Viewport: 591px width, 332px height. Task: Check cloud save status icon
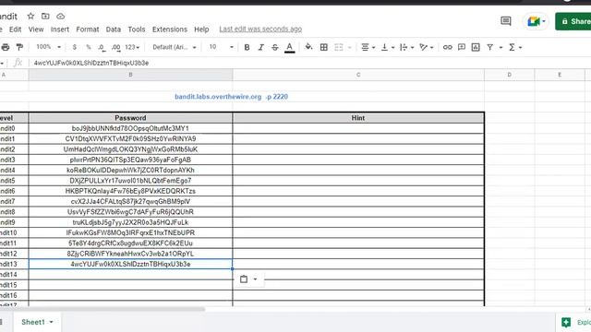(x=60, y=17)
